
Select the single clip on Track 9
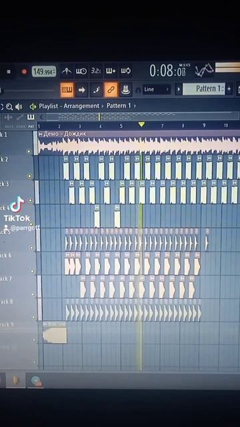(55, 333)
